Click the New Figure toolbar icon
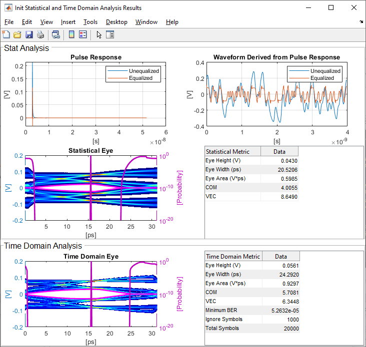366x347 pixels. (x=6, y=34)
